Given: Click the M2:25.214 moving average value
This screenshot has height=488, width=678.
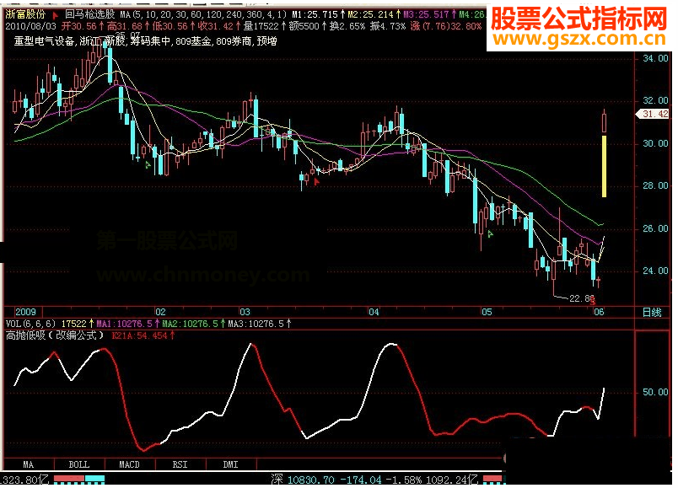Looking at the screenshot, I should [374, 14].
